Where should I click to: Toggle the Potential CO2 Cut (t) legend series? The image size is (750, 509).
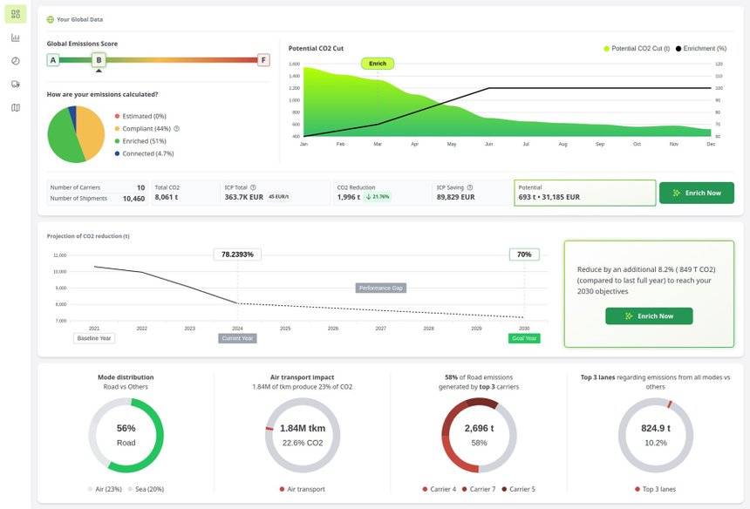(637, 48)
